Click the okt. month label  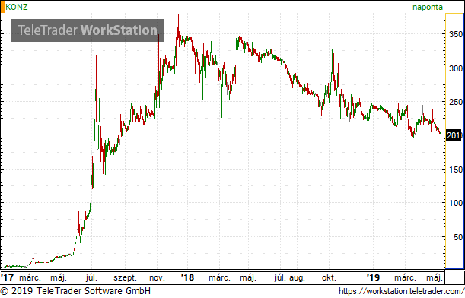[330, 278]
